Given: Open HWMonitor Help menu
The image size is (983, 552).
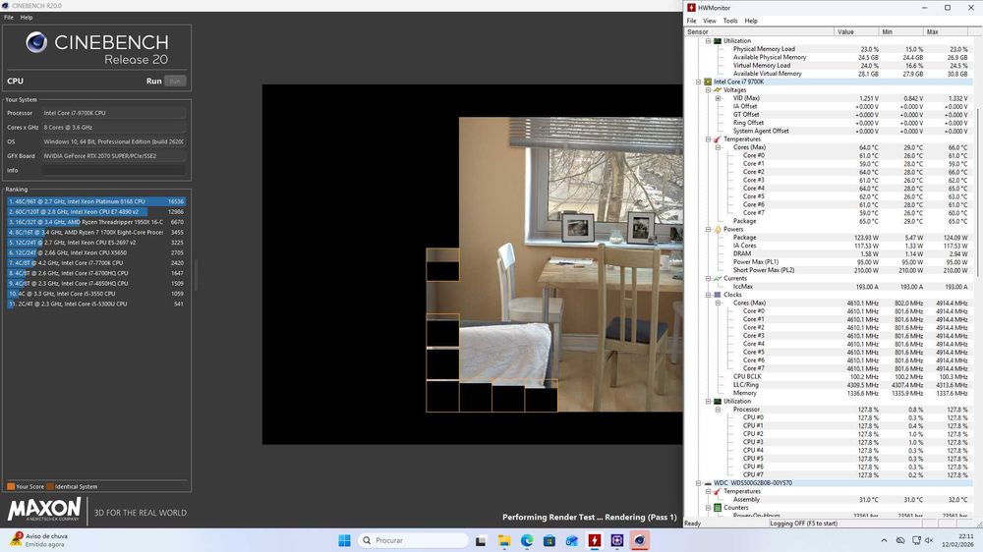Looking at the screenshot, I should [751, 21].
